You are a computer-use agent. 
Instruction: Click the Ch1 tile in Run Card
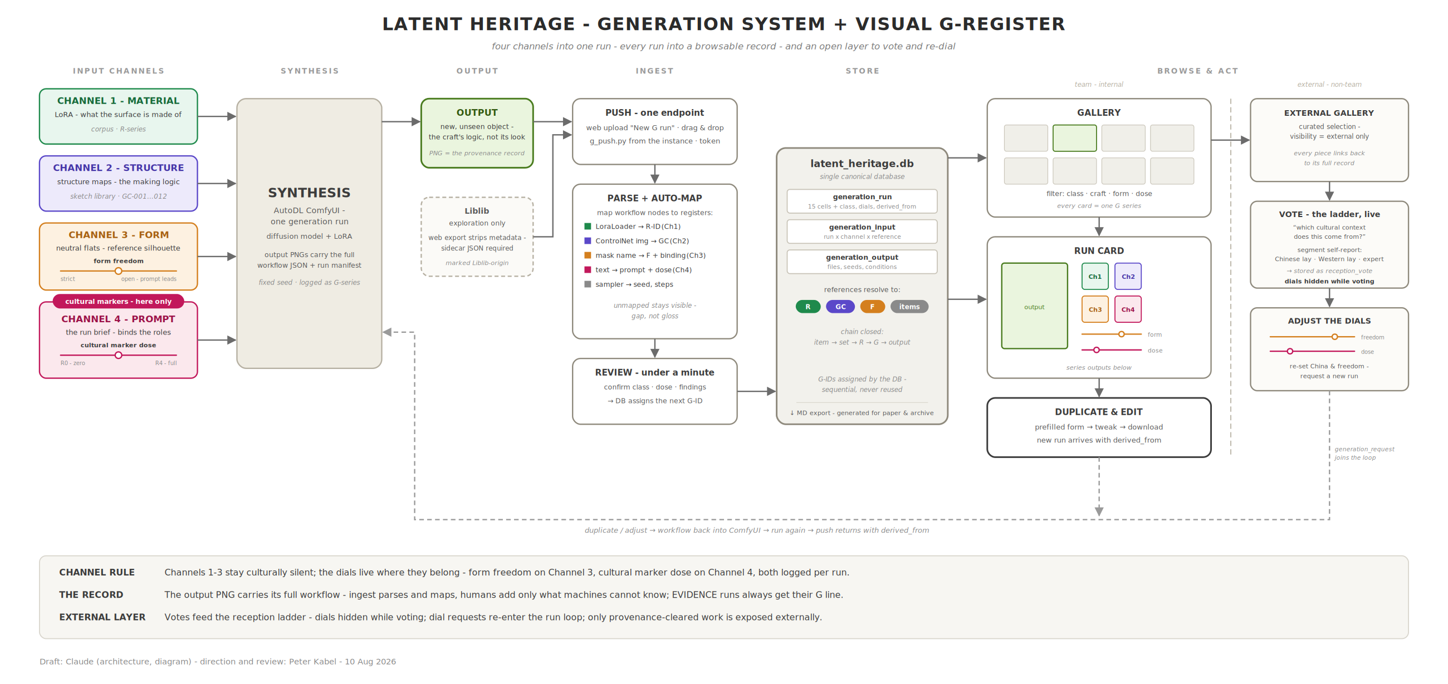coord(1095,276)
